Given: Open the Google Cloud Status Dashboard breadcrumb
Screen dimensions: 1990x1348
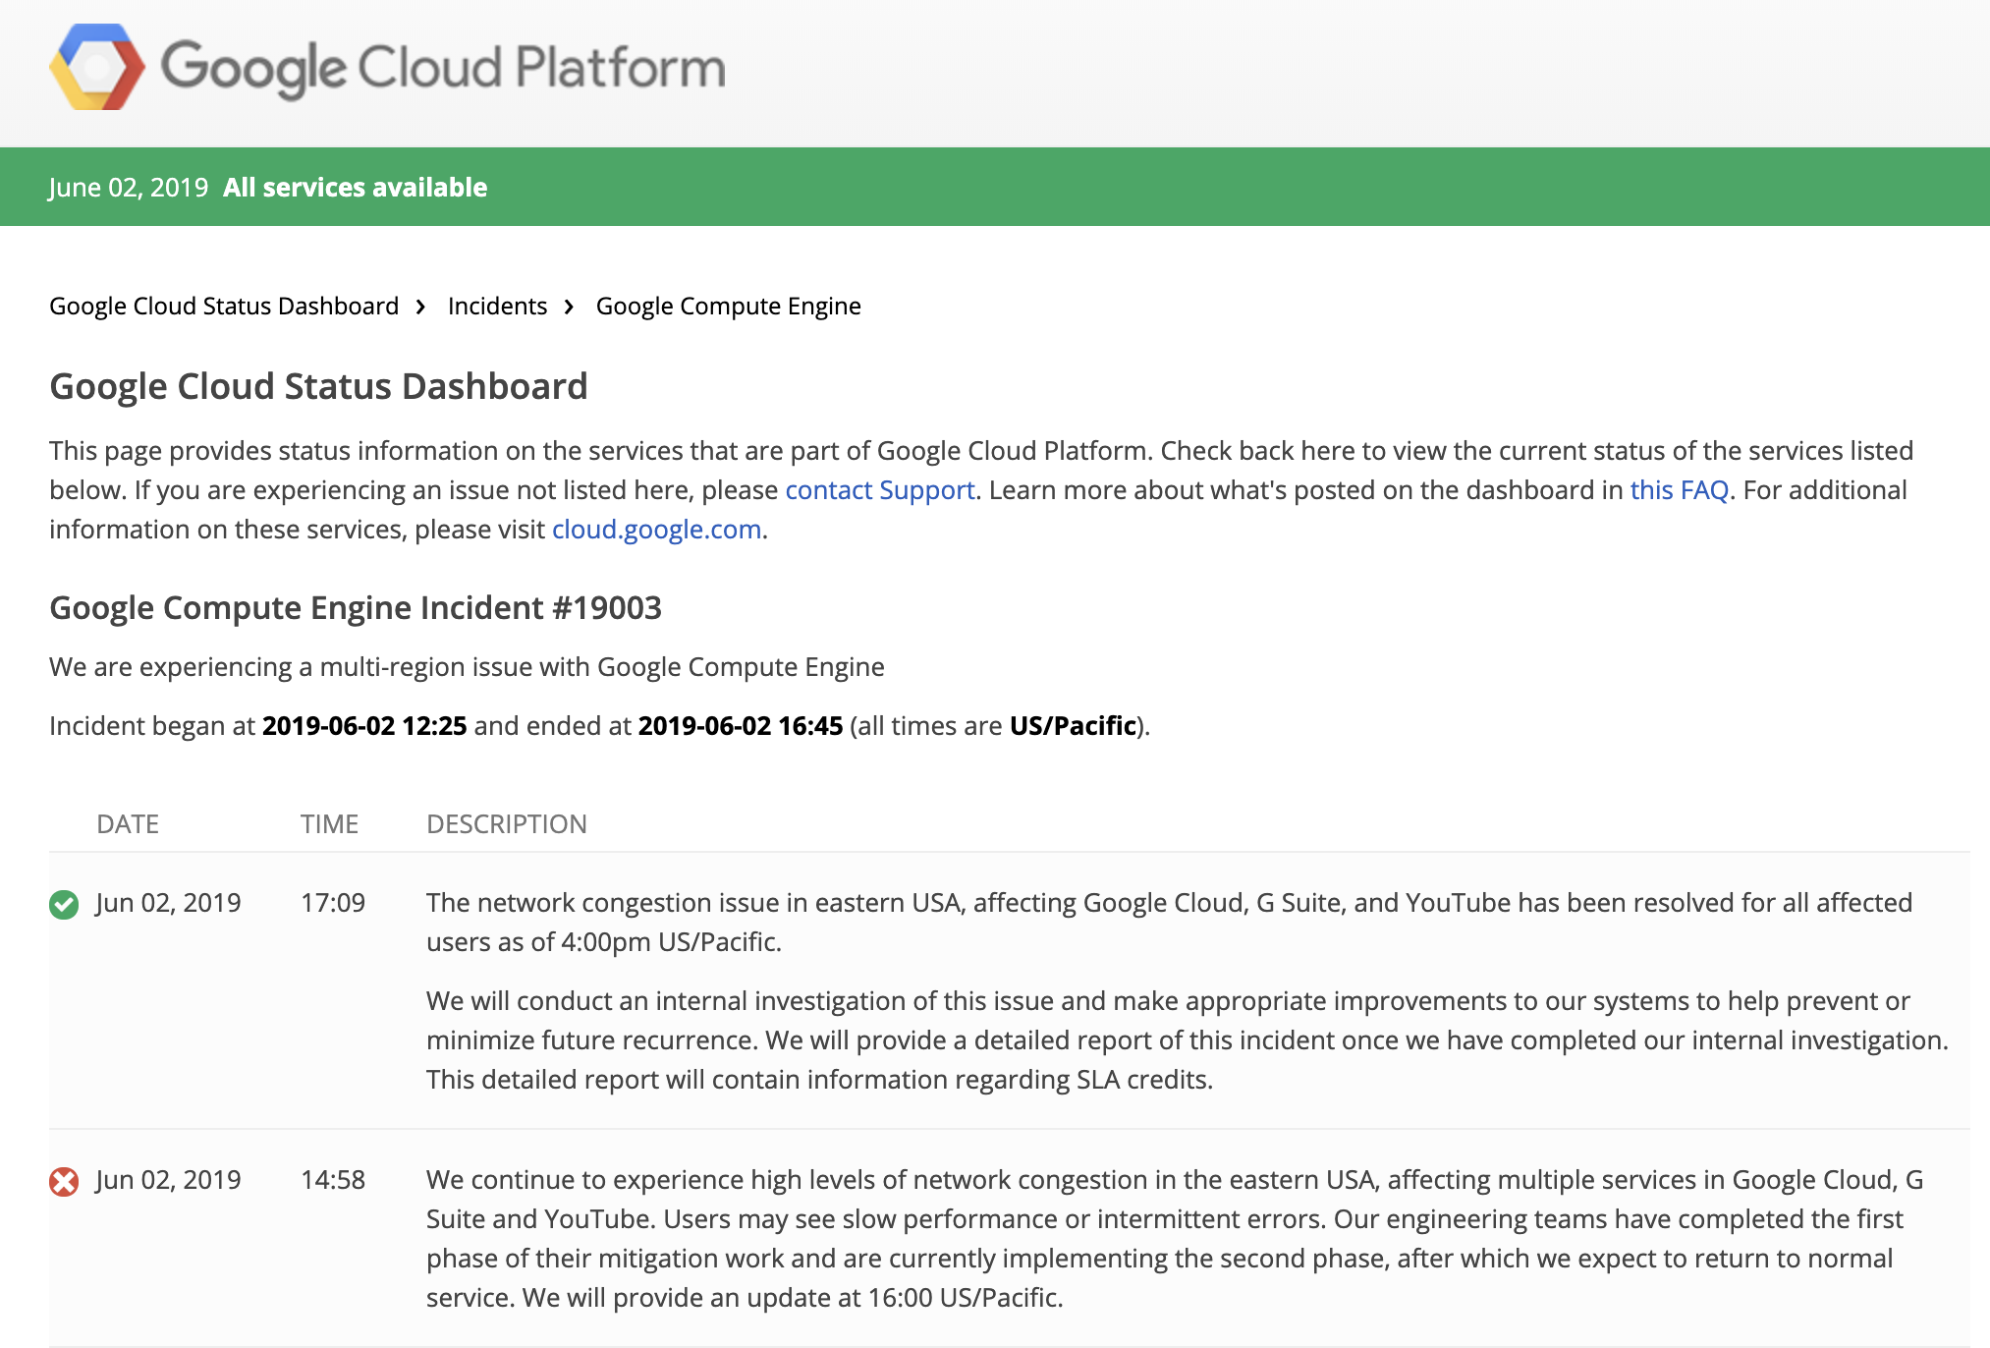Looking at the screenshot, I should pos(224,307).
